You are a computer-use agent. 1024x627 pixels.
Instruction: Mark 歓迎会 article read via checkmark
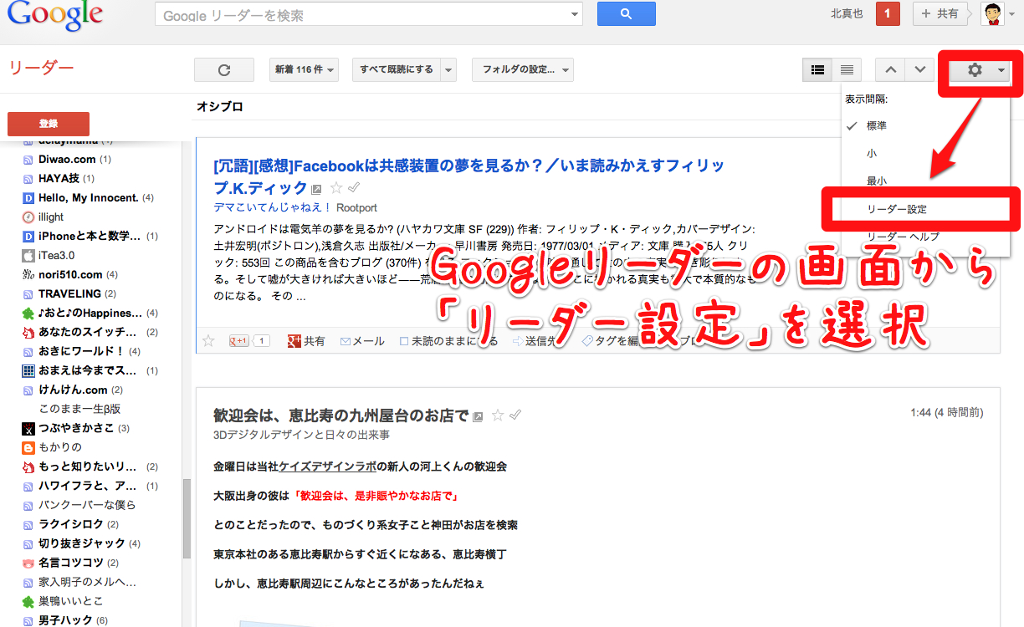[516, 415]
